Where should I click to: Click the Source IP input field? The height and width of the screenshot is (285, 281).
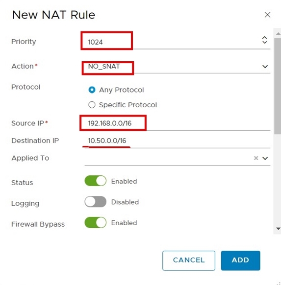coord(178,123)
